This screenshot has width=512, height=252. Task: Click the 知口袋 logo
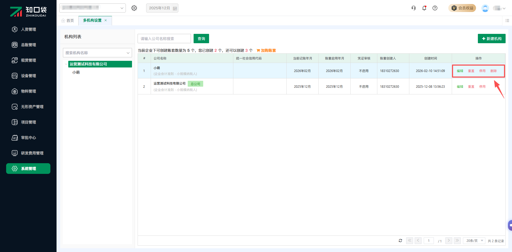(28, 11)
